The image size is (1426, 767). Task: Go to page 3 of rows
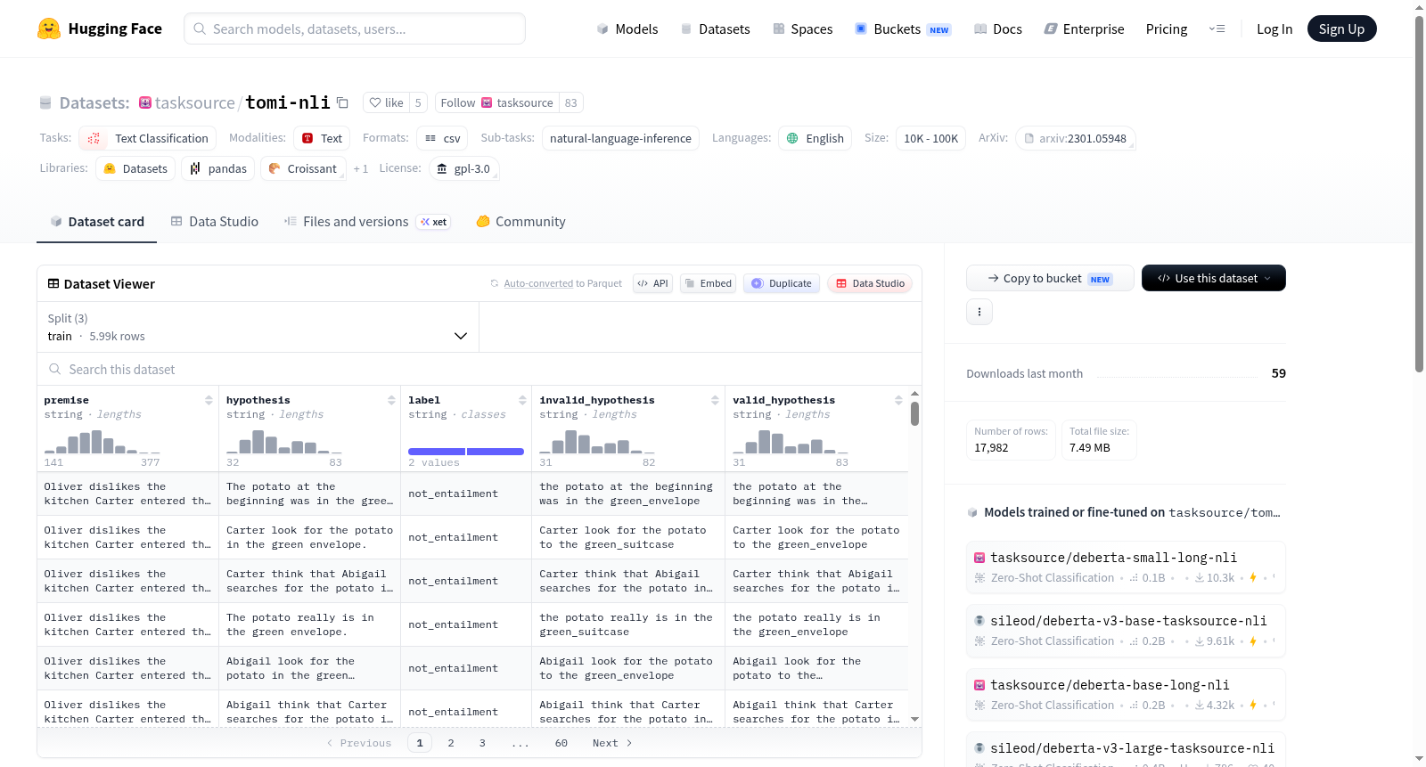(x=482, y=743)
